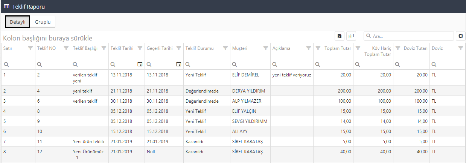Click the 200,00 Toplam Tutar cell
Screen dimensions: 466x163
click(x=333, y=91)
